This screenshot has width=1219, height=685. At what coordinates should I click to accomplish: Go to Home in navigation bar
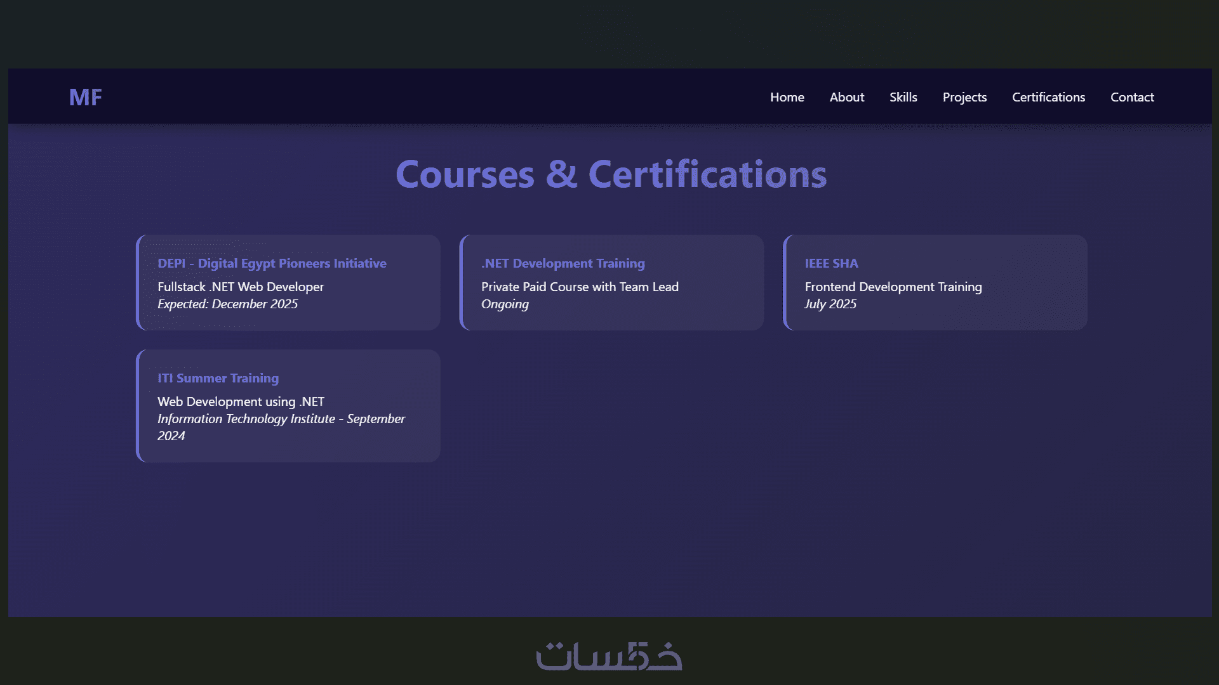(787, 97)
